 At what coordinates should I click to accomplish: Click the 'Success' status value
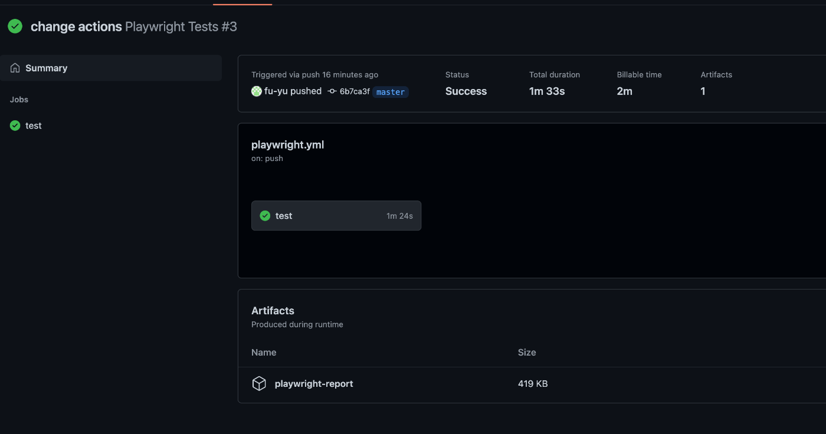click(x=466, y=91)
